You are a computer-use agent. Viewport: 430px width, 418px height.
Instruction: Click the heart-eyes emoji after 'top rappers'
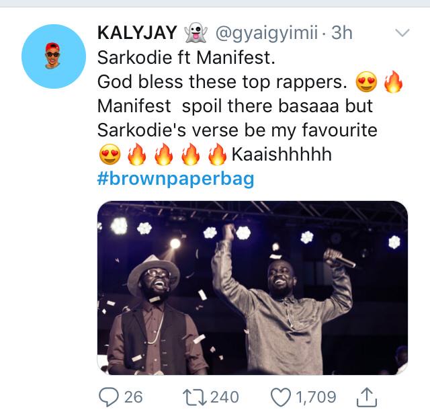click(366, 82)
